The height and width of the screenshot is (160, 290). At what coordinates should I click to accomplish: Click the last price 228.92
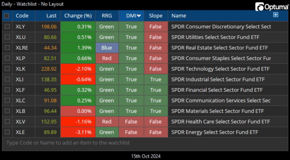(x=49, y=69)
